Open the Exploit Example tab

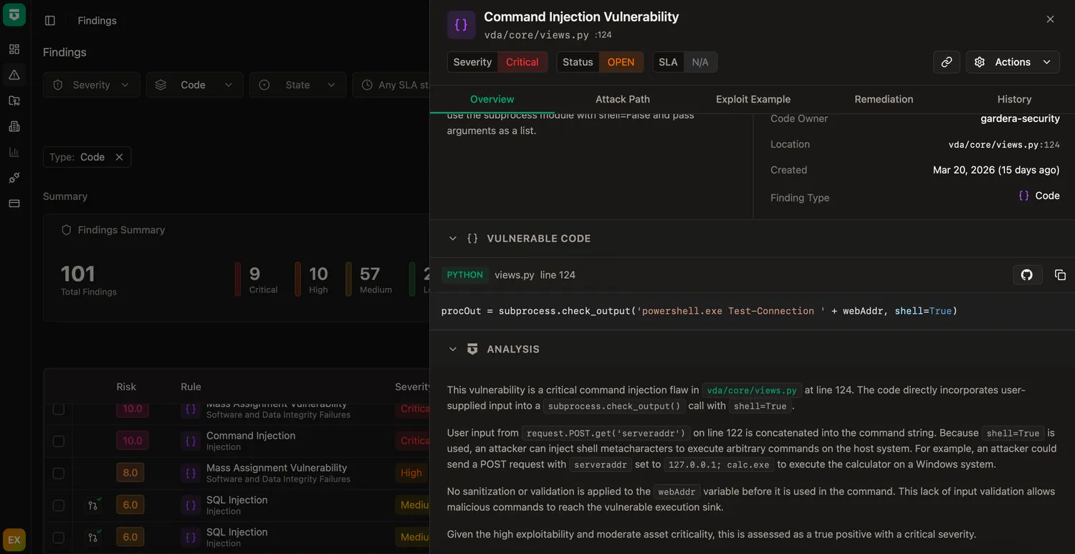[x=753, y=100]
